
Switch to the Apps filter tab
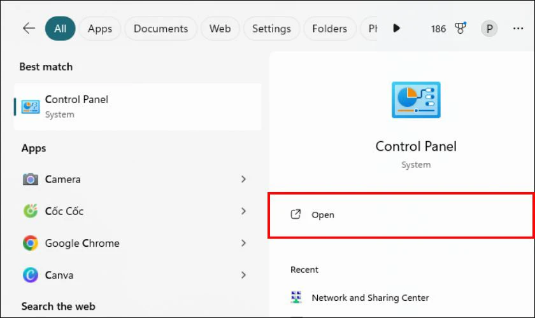pyautogui.click(x=100, y=29)
